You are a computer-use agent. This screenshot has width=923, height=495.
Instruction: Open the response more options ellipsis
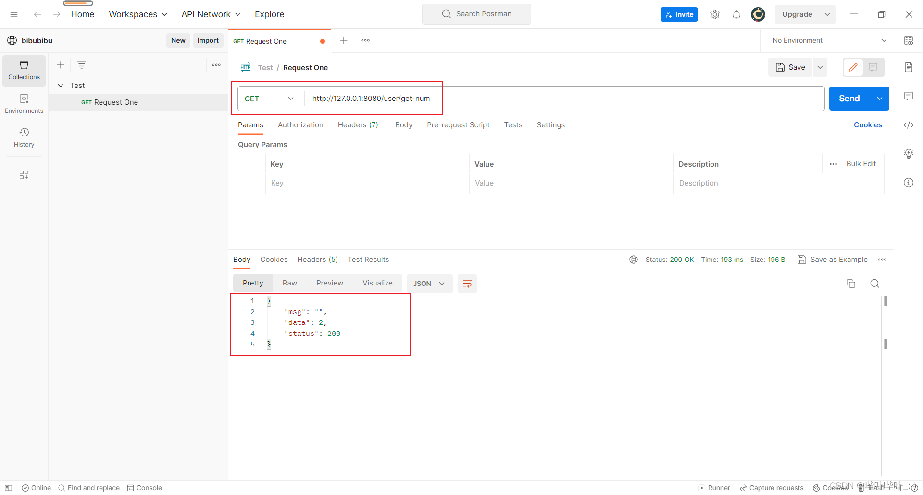click(882, 260)
